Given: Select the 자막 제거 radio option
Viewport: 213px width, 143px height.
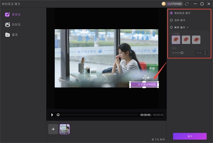Looking at the screenshot, I should click(x=172, y=20).
